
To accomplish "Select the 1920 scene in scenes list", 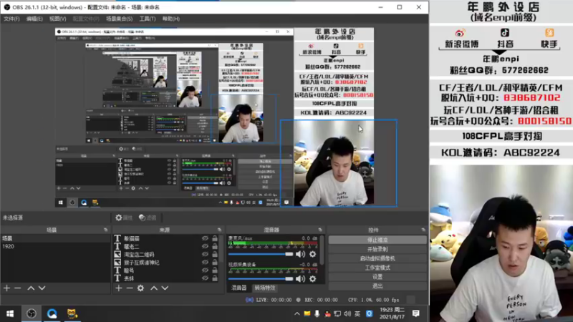I will coord(55,246).
